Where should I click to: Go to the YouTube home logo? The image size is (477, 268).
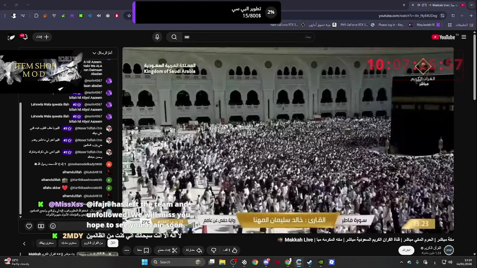[443, 37]
